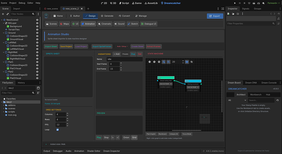The width and height of the screenshot is (282, 154).
Task: Switch to the Signals tab
Action: [246, 9]
